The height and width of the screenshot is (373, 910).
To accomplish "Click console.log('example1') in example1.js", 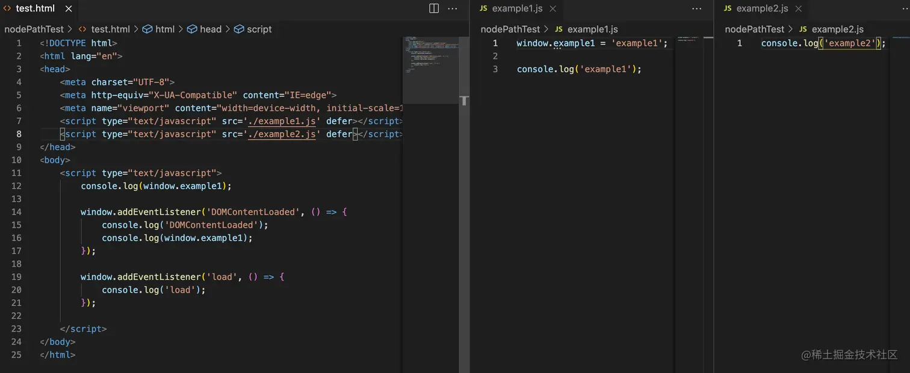I will (579, 69).
